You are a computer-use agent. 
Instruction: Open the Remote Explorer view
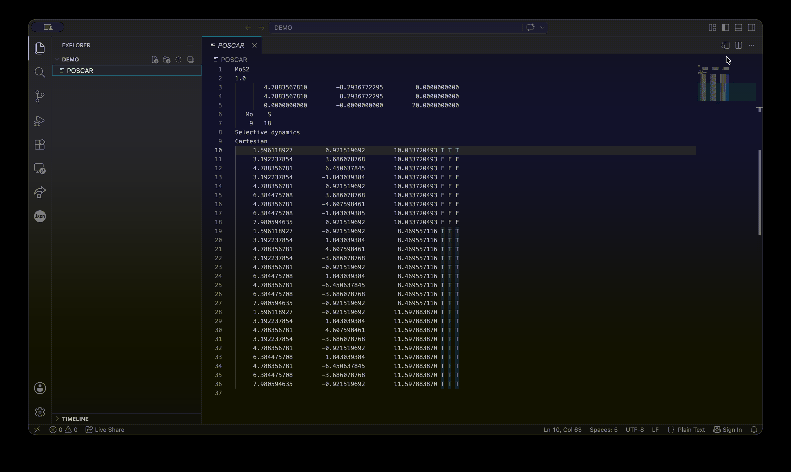pyautogui.click(x=40, y=169)
